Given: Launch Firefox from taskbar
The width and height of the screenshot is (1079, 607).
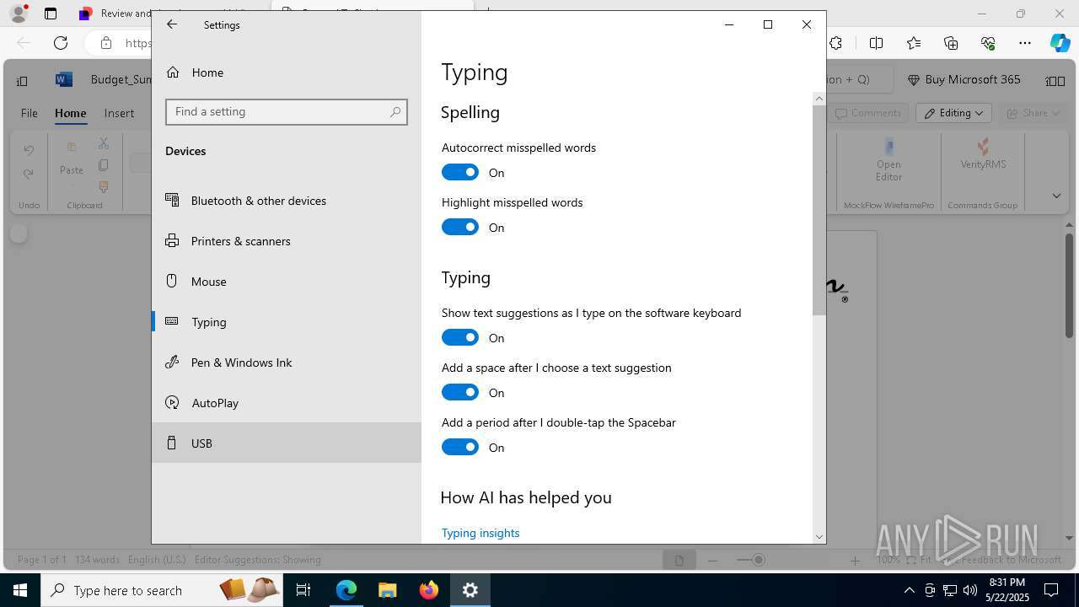Looking at the screenshot, I should [429, 590].
